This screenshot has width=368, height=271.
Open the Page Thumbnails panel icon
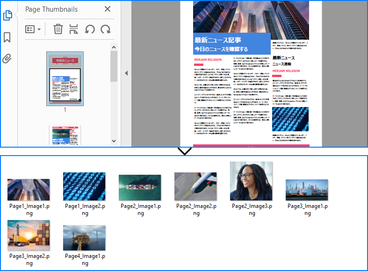point(7,15)
